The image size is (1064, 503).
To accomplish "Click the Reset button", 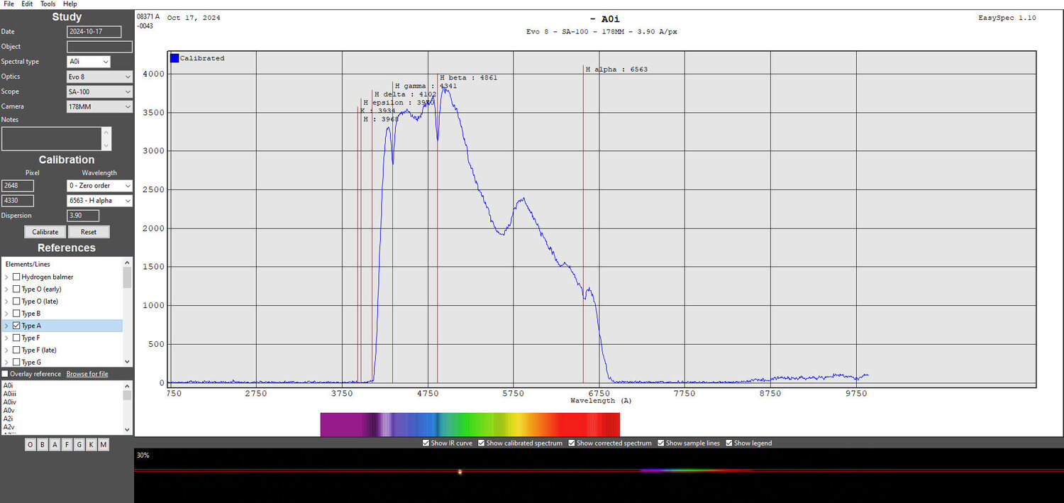I will coord(89,232).
